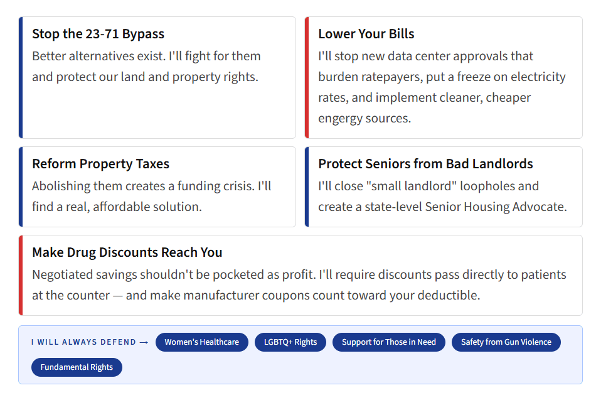Click the drug discounts description paragraph

coord(299,285)
